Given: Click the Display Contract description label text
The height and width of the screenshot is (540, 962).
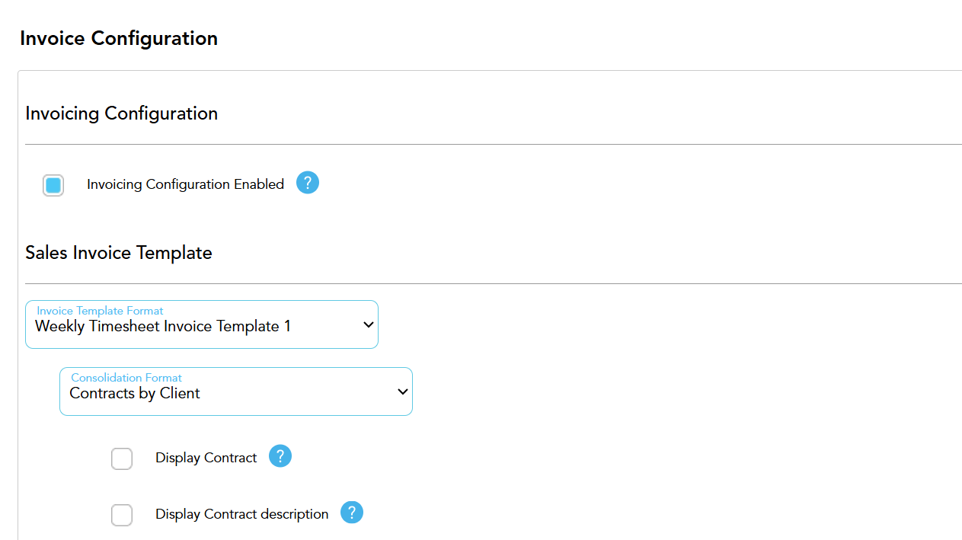Looking at the screenshot, I should [241, 514].
